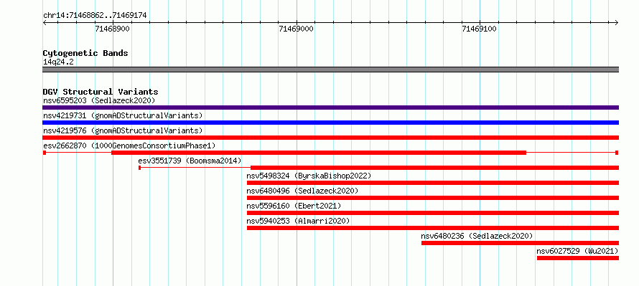Viewport: 639px width, 286px height.
Task: Open the nsv4219576 (gnomADStructuralVariants) label
Action: coord(123,130)
